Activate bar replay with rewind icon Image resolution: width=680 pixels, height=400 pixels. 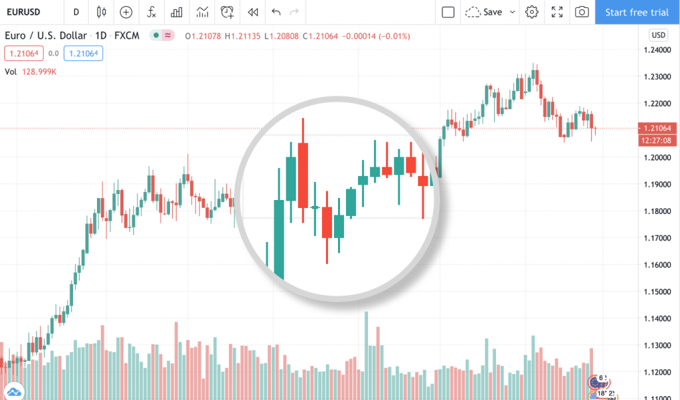(x=252, y=12)
